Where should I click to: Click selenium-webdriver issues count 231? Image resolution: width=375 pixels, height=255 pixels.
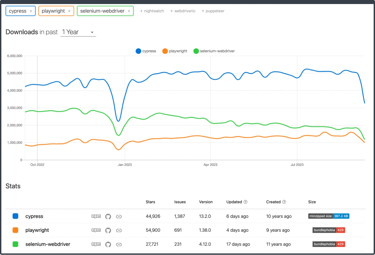point(178,244)
